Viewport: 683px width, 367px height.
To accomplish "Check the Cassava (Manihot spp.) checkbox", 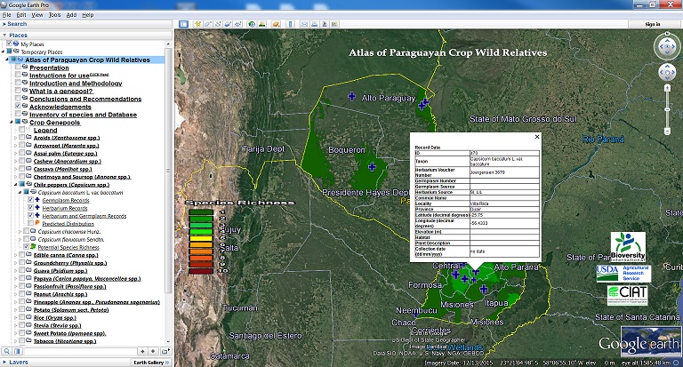I will [x=21, y=169].
